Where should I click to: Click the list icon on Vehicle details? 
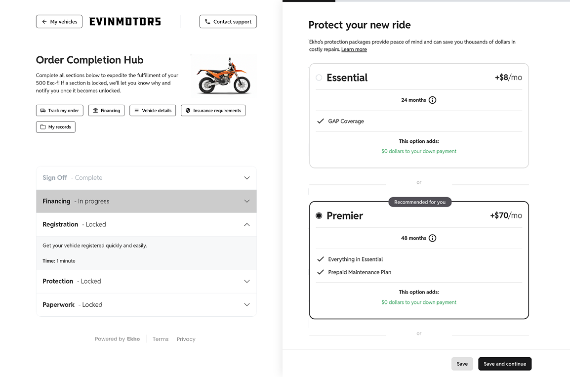[137, 111]
